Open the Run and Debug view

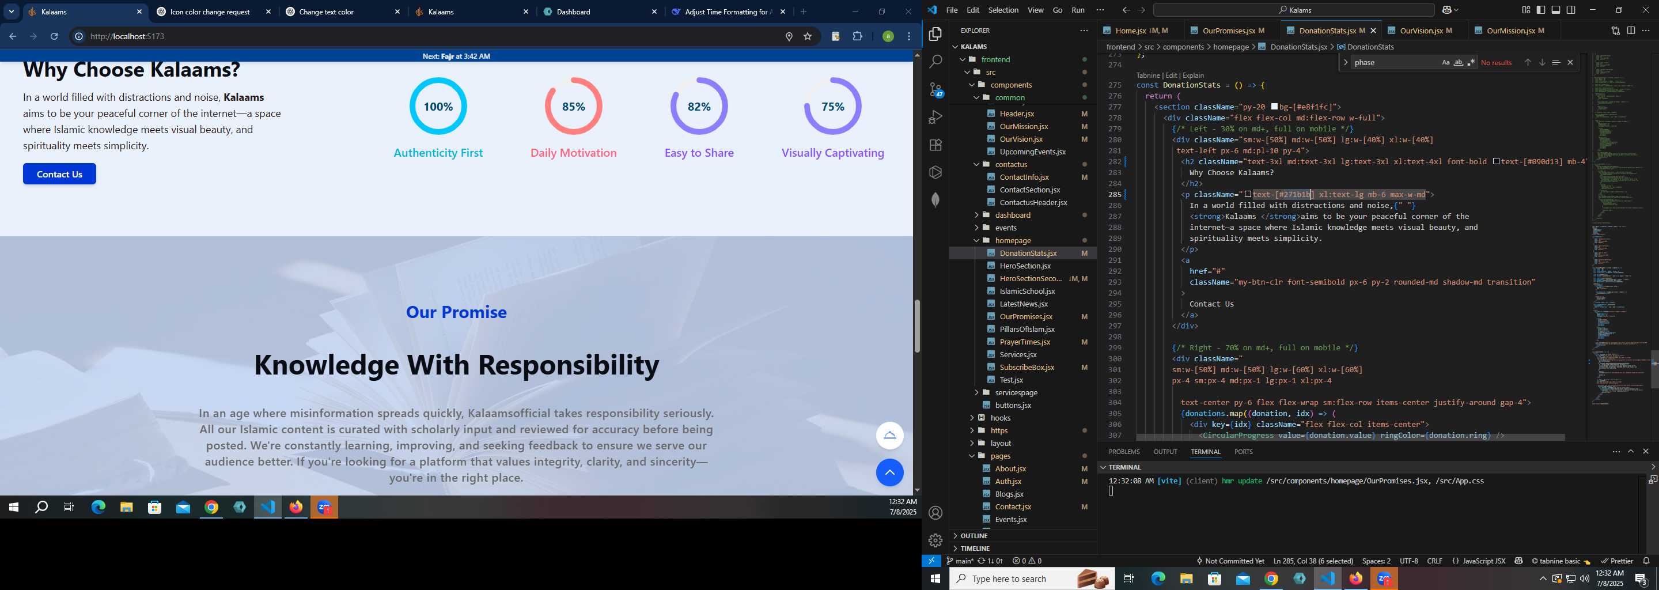coord(935,117)
